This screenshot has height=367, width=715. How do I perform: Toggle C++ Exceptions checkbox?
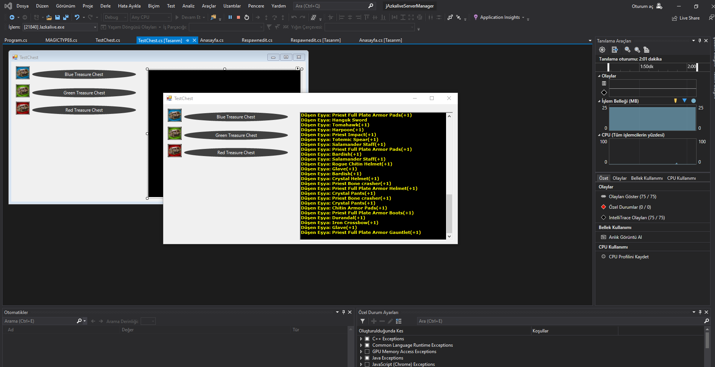pos(367,339)
